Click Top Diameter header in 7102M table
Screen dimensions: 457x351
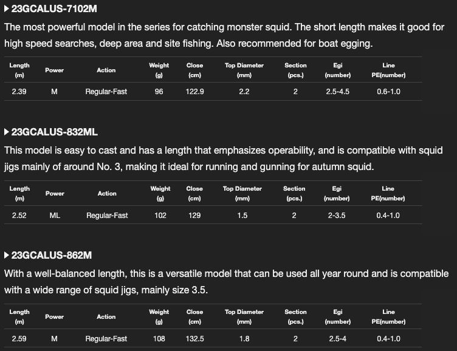244,70
